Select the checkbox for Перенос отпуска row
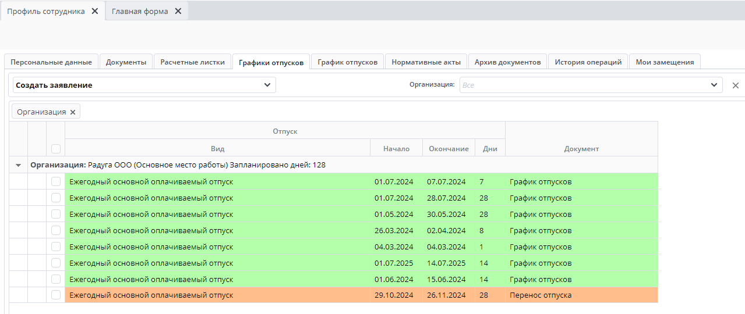Screen dimensions: 745x314 click(56, 295)
